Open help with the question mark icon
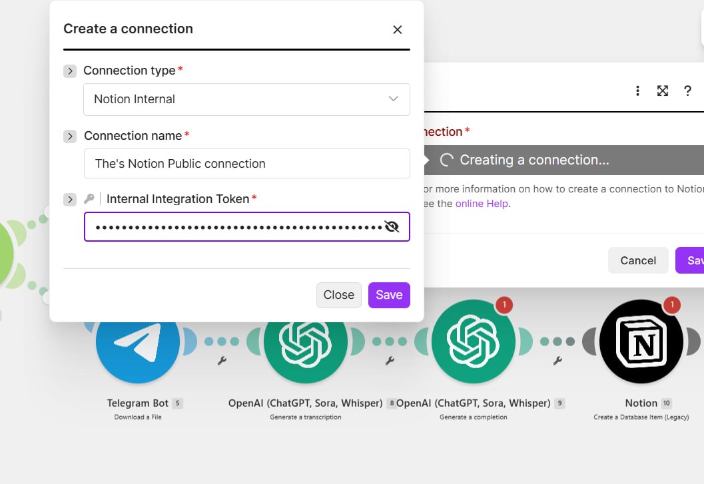Screen dimensions: 704x484 (687, 91)
